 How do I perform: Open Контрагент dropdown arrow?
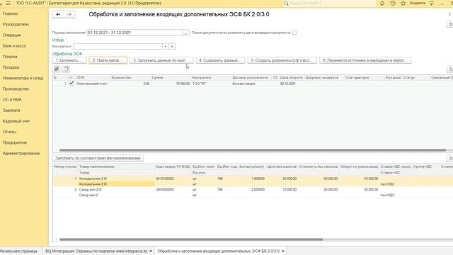[165, 46]
